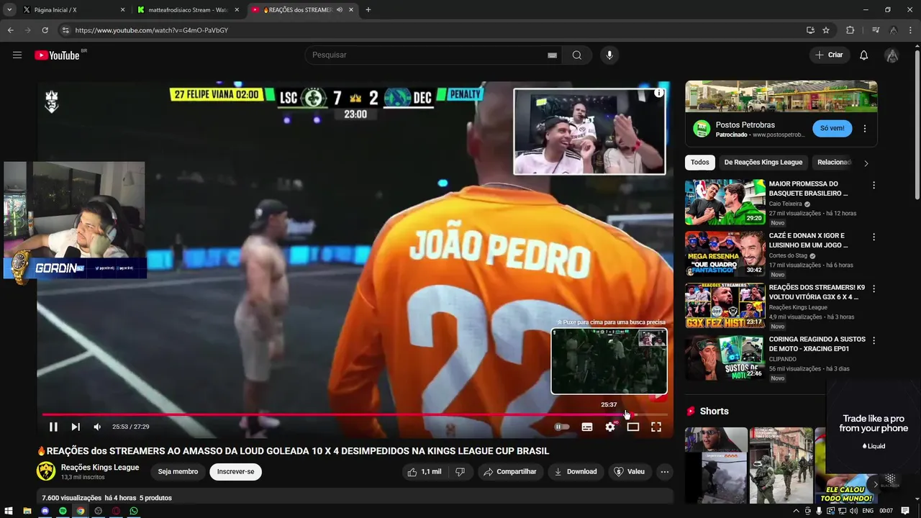Enter fullscreen mode
921x518 pixels.
point(656,427)
